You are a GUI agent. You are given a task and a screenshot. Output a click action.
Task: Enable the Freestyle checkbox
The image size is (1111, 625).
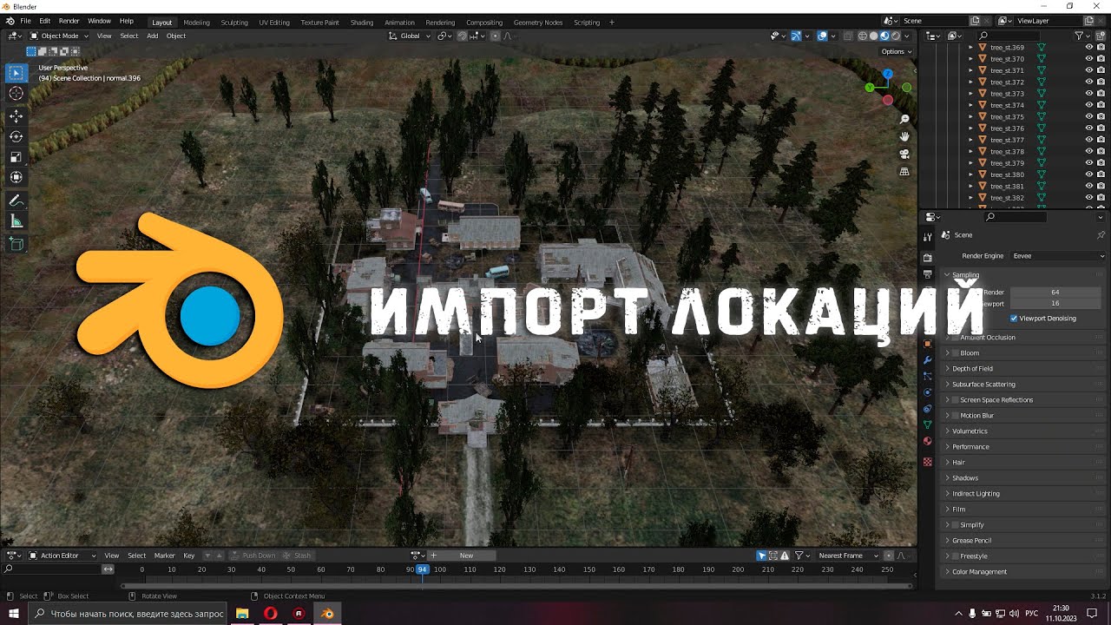[x=956, y=556]
